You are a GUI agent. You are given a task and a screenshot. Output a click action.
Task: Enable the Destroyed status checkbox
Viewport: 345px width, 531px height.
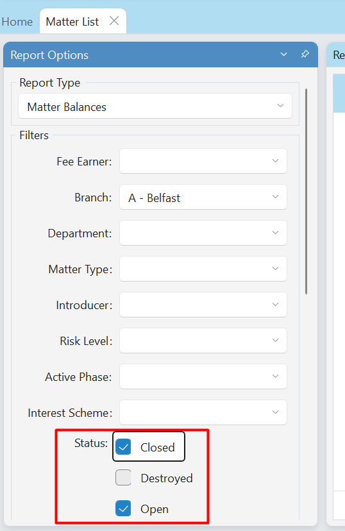pyautogui.click(x=123, y=478)
